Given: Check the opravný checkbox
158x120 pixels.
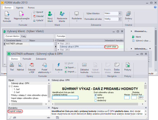Looking at the screenshot, I should [x=95, y=98].
